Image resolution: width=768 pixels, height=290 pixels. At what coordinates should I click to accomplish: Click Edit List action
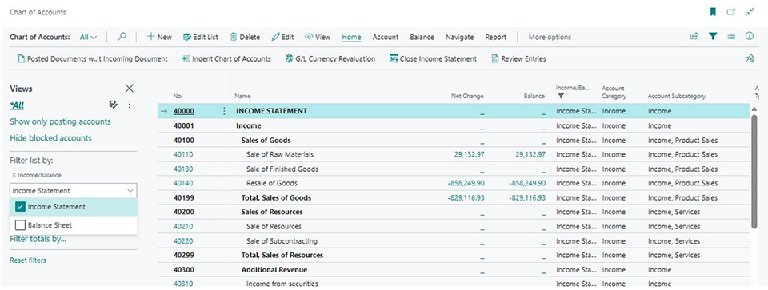click(201, 37)
